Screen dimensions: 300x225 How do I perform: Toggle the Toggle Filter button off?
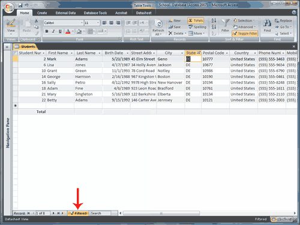pos(245,34)
